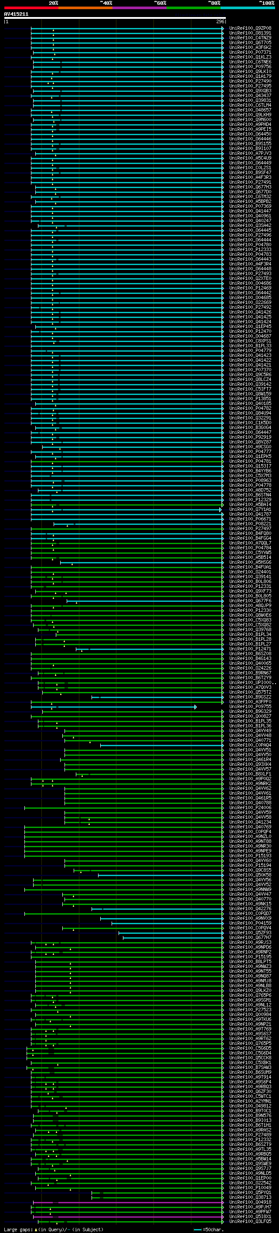This screenshot has height=1233, width=279.
Task: Open hit UniRef100_C6TNE6
Action: click(x=250, y=62)
